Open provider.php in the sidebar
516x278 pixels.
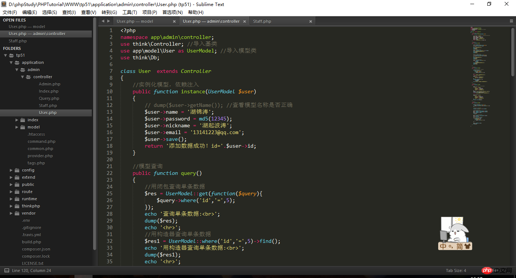point(40,156)
